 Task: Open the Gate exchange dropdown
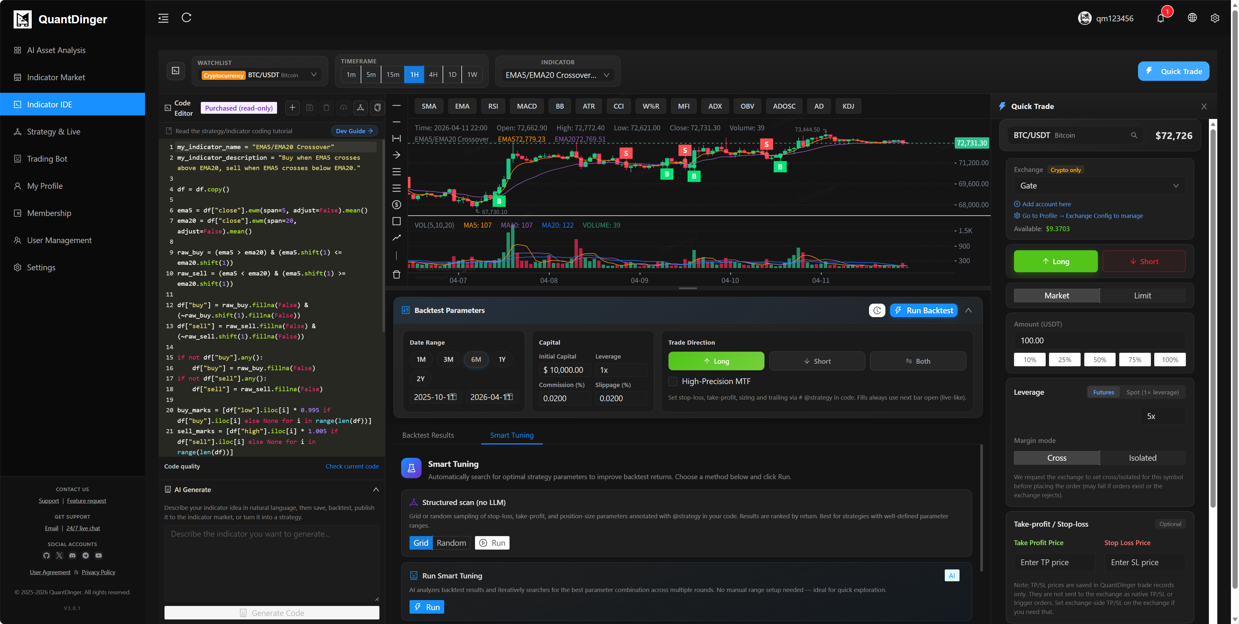pos(1098,186)
